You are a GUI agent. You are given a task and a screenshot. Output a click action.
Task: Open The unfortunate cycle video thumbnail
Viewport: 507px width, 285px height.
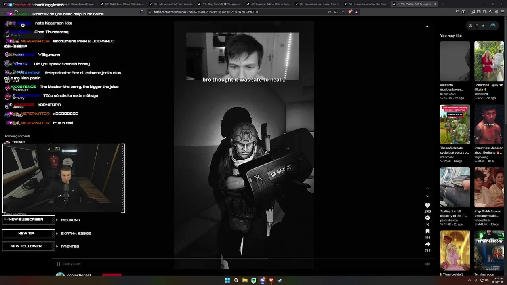point(455,124)
